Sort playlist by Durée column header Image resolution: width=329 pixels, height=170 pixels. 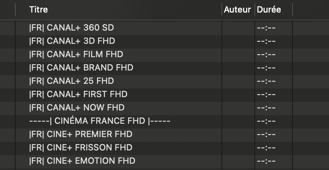(x=274, y=10)
